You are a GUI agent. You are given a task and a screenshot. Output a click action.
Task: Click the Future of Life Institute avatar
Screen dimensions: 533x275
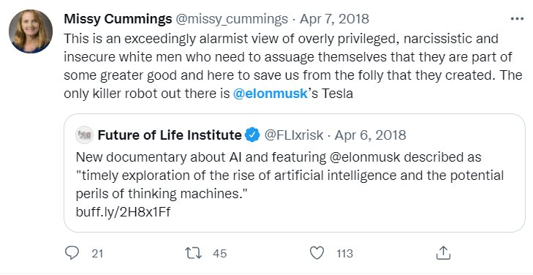[x=84, y=135]
